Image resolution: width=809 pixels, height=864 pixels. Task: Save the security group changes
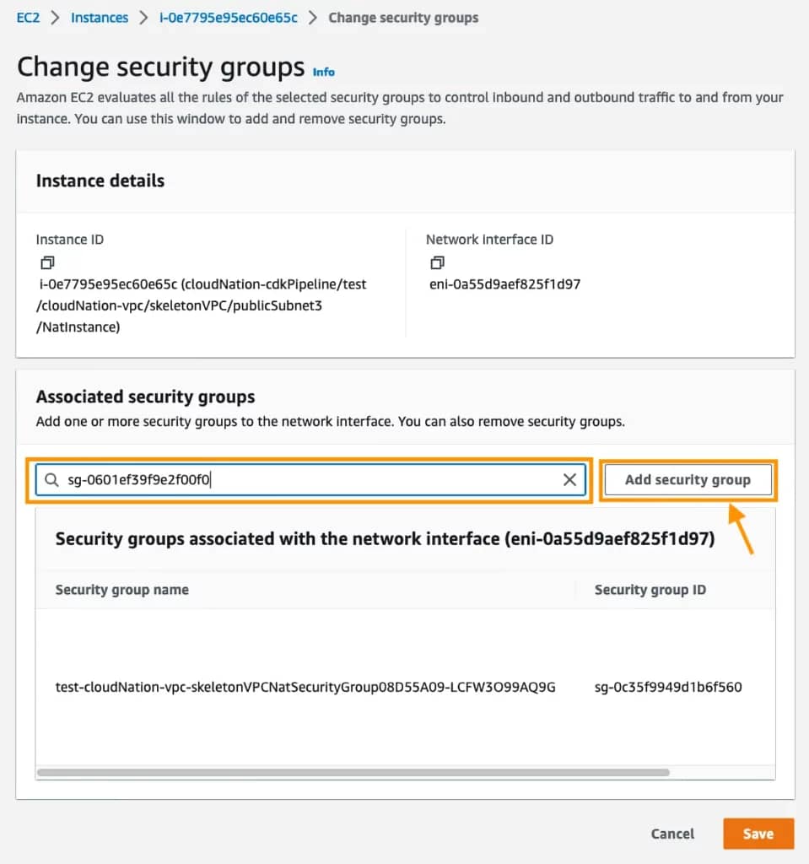point(758,834)
